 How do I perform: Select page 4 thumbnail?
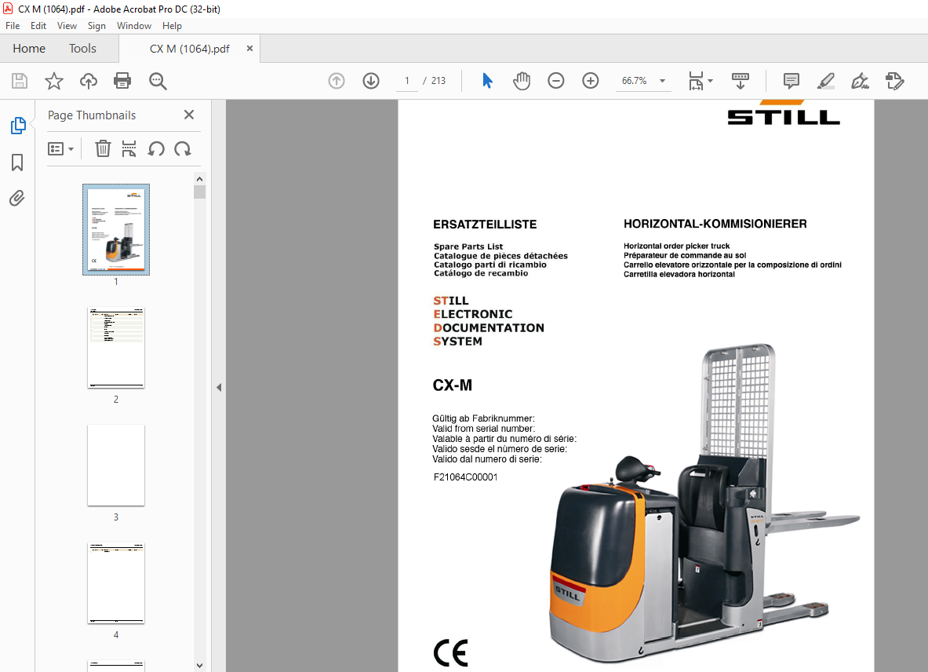(x=116, y=583)
